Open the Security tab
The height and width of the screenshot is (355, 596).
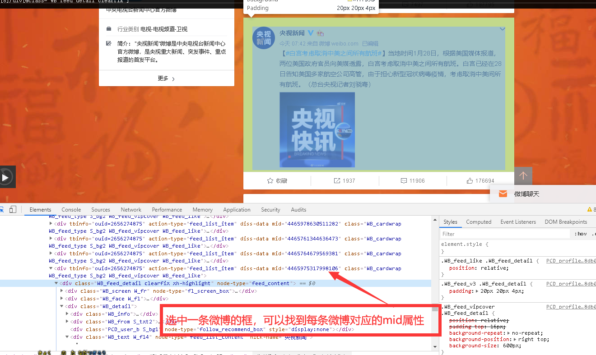click(x=270, y=209)
